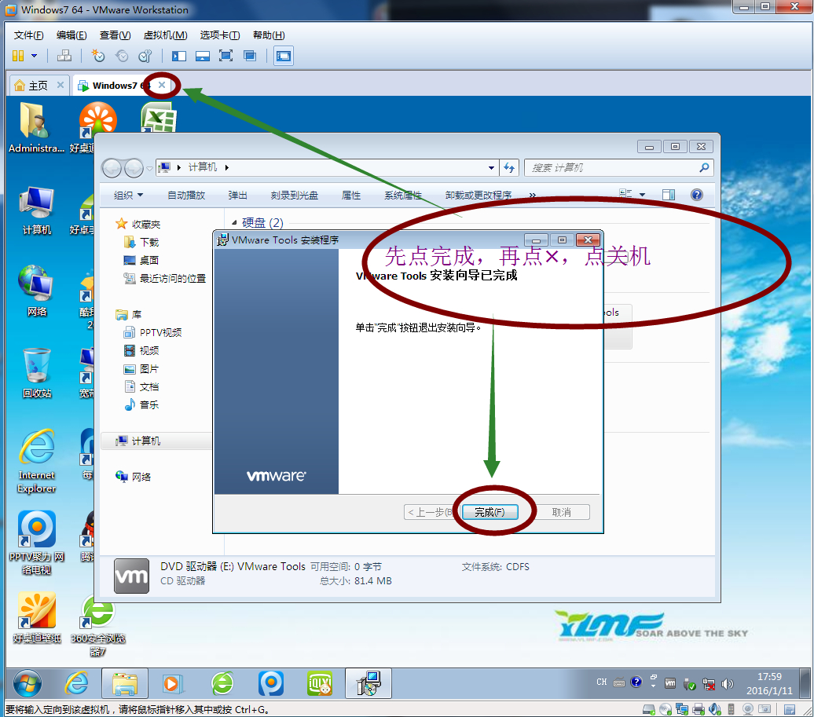Click 刻录到光盘 in Explorer toolbar
Screen dimensions: 814x717
295,196
